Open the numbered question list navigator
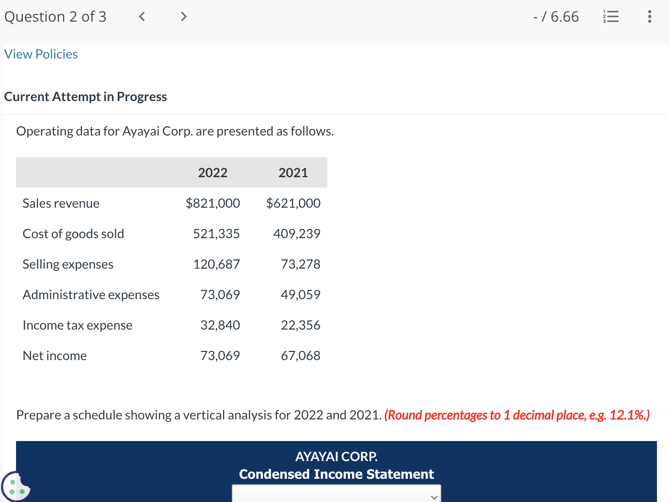669x502 pixels. [610, 16]
